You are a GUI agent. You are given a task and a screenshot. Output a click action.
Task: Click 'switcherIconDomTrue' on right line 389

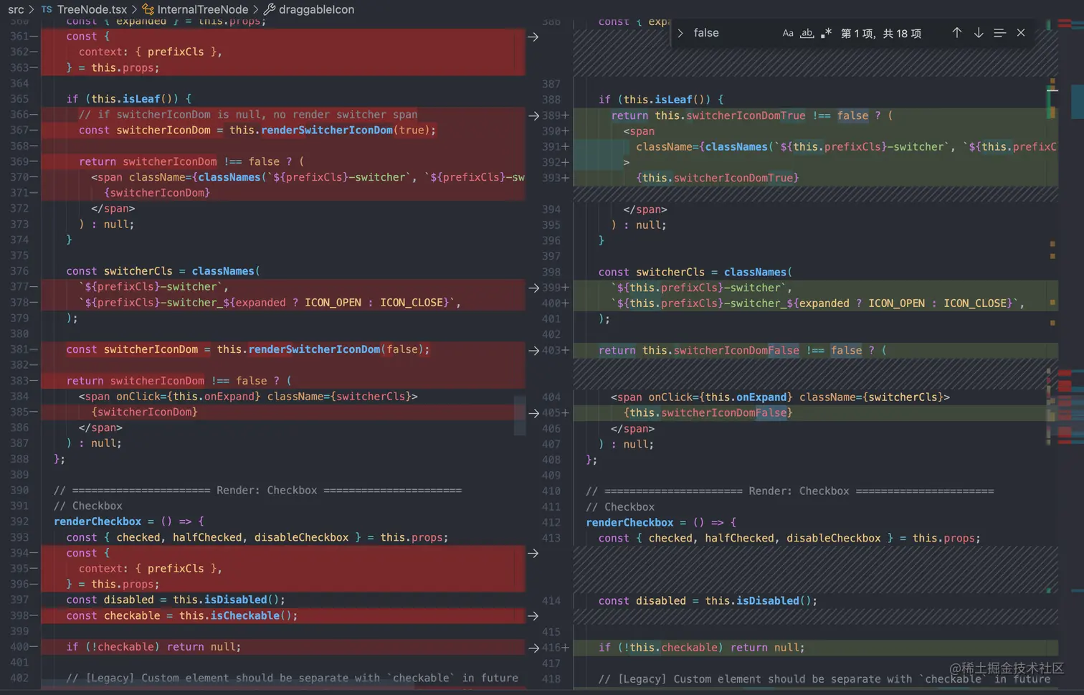[x=746, y=115]
